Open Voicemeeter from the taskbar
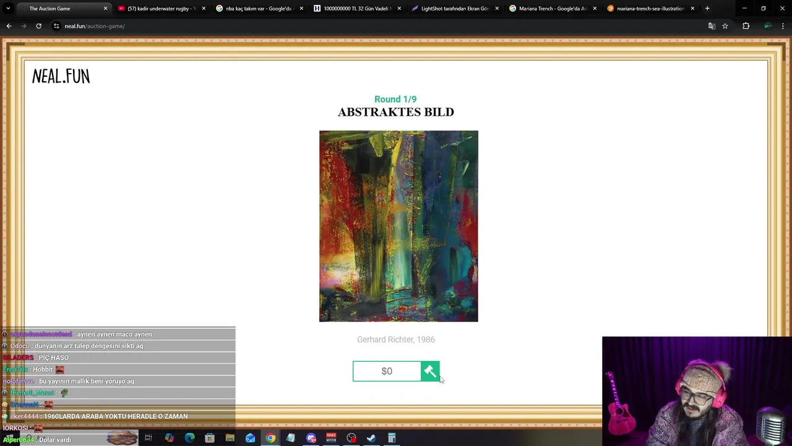 tap(331, 438)
